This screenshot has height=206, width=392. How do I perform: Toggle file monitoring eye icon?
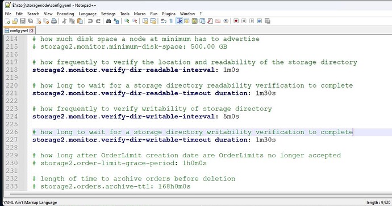(x=226, y=21)
